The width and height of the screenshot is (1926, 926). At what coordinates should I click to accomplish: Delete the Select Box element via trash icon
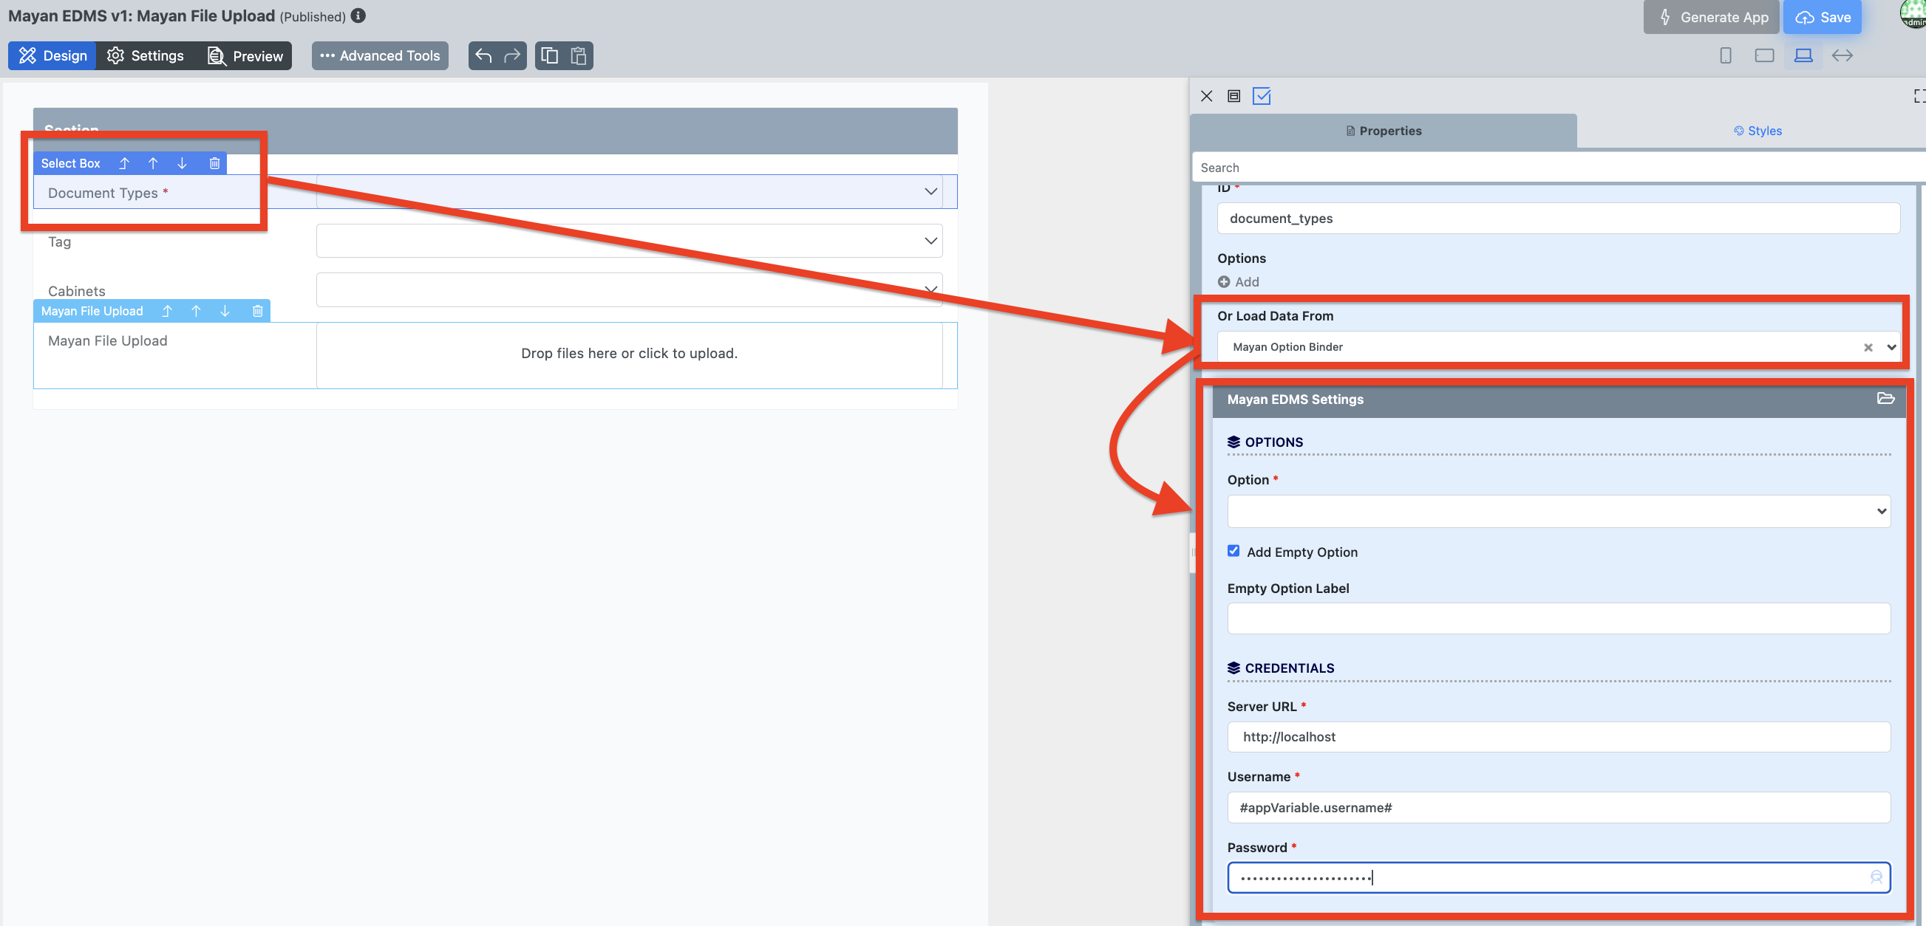tap(214, 163)
